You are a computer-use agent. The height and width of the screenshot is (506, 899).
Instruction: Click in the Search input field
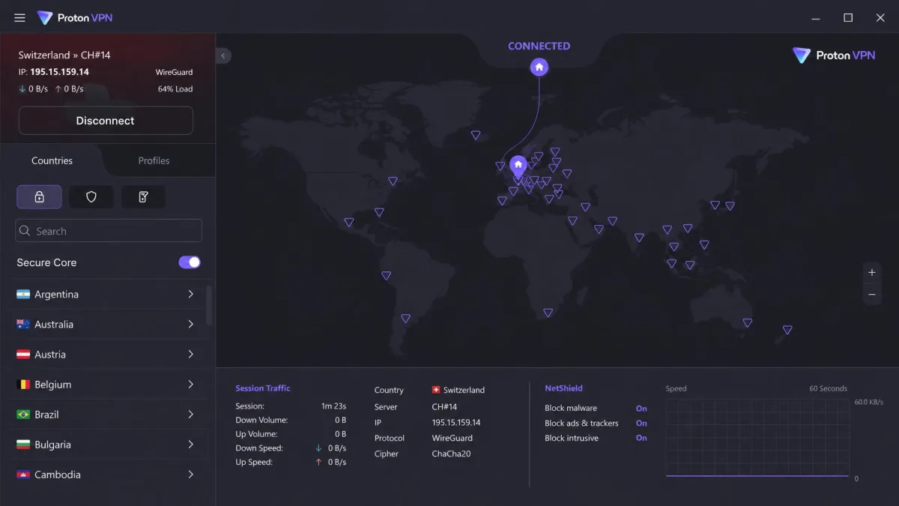coord(109,231)
